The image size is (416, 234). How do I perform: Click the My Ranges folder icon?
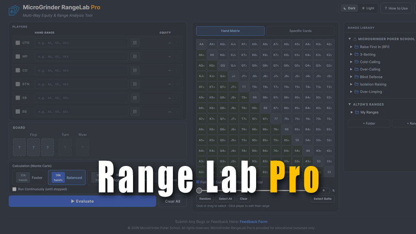(x=357, y=112)
